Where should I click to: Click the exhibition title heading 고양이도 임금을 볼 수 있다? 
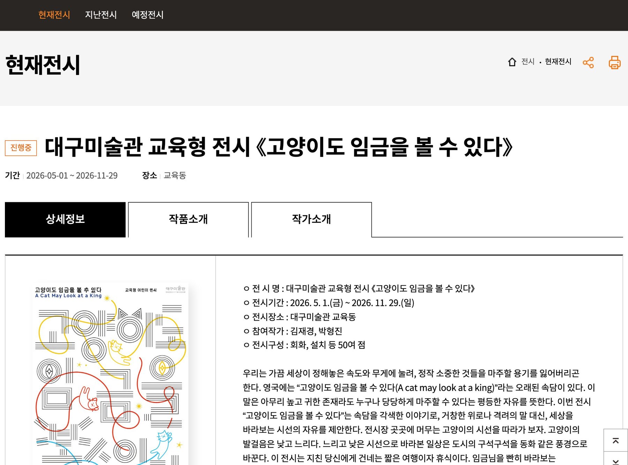(279, 147)
